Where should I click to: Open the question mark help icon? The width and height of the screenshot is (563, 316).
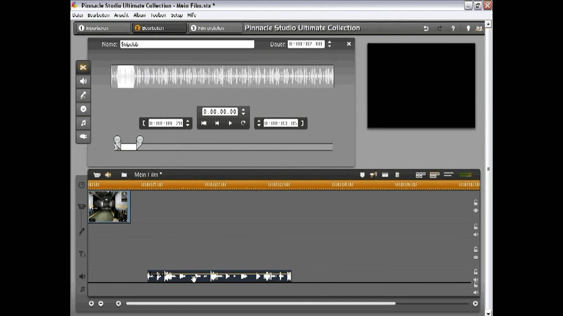pyautogui.click(x=453, y=28)
